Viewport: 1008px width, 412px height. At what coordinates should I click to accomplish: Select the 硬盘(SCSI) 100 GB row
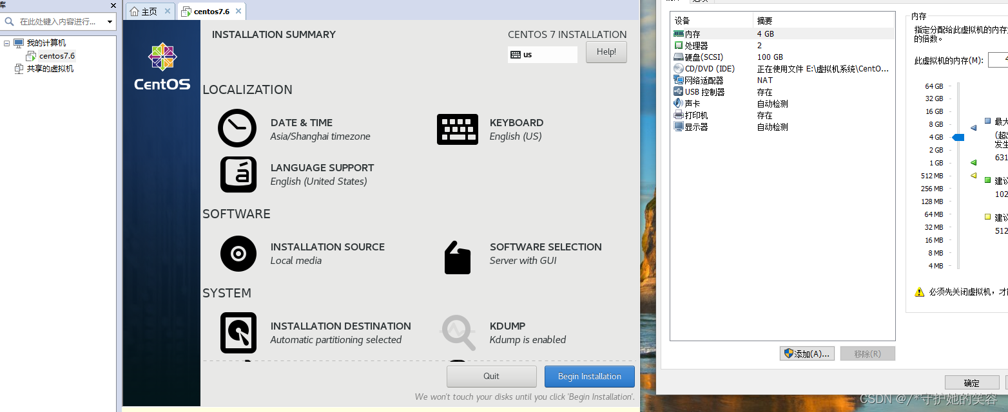coord(782,57)
